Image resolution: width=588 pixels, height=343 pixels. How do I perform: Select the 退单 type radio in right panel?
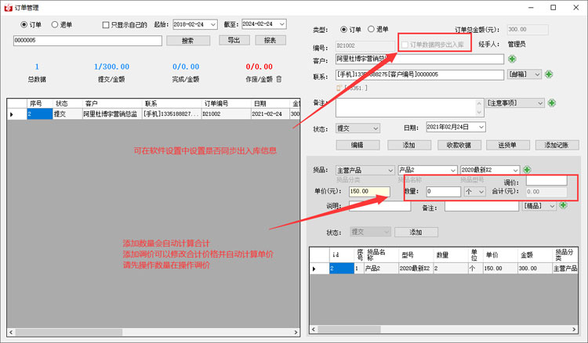pos(371,29)
